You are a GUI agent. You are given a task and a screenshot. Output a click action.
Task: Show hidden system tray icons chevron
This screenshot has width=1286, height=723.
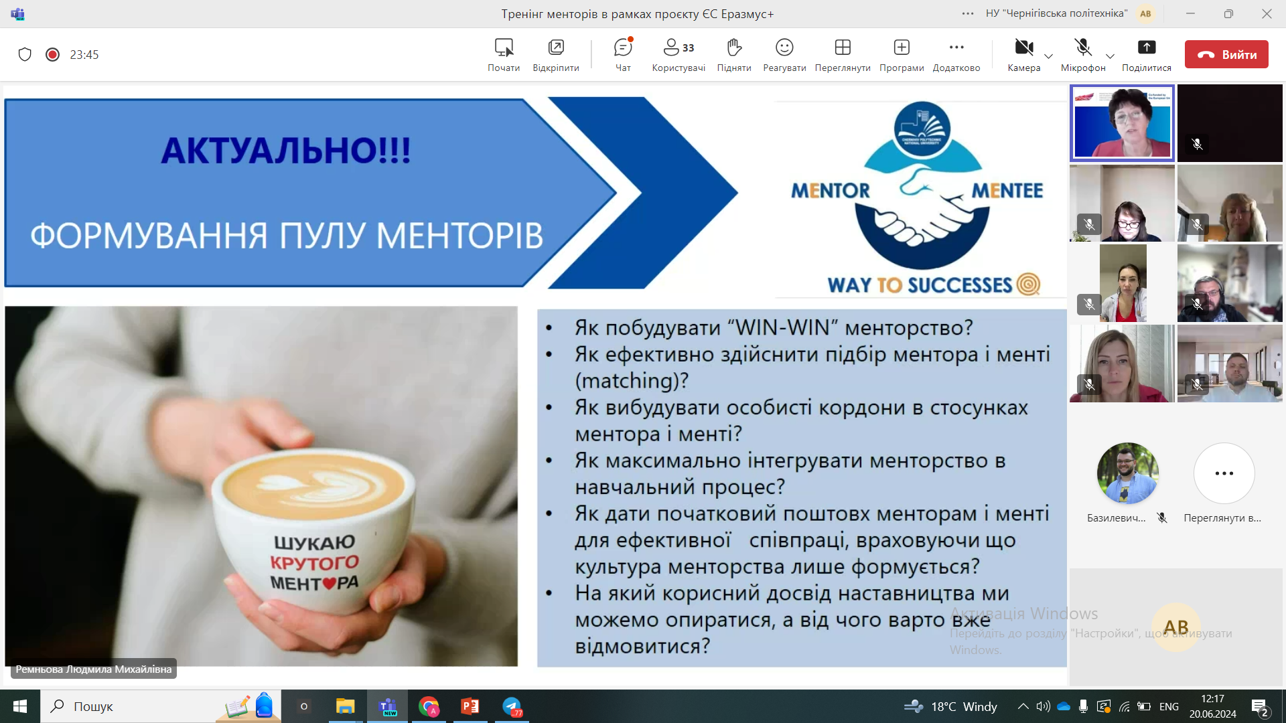pyautogui.click(x=1023, y=706)
